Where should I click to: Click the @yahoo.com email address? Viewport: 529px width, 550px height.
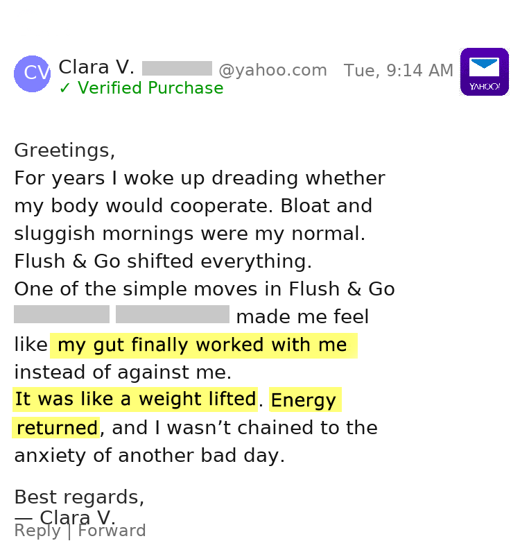tap(272, 70)
